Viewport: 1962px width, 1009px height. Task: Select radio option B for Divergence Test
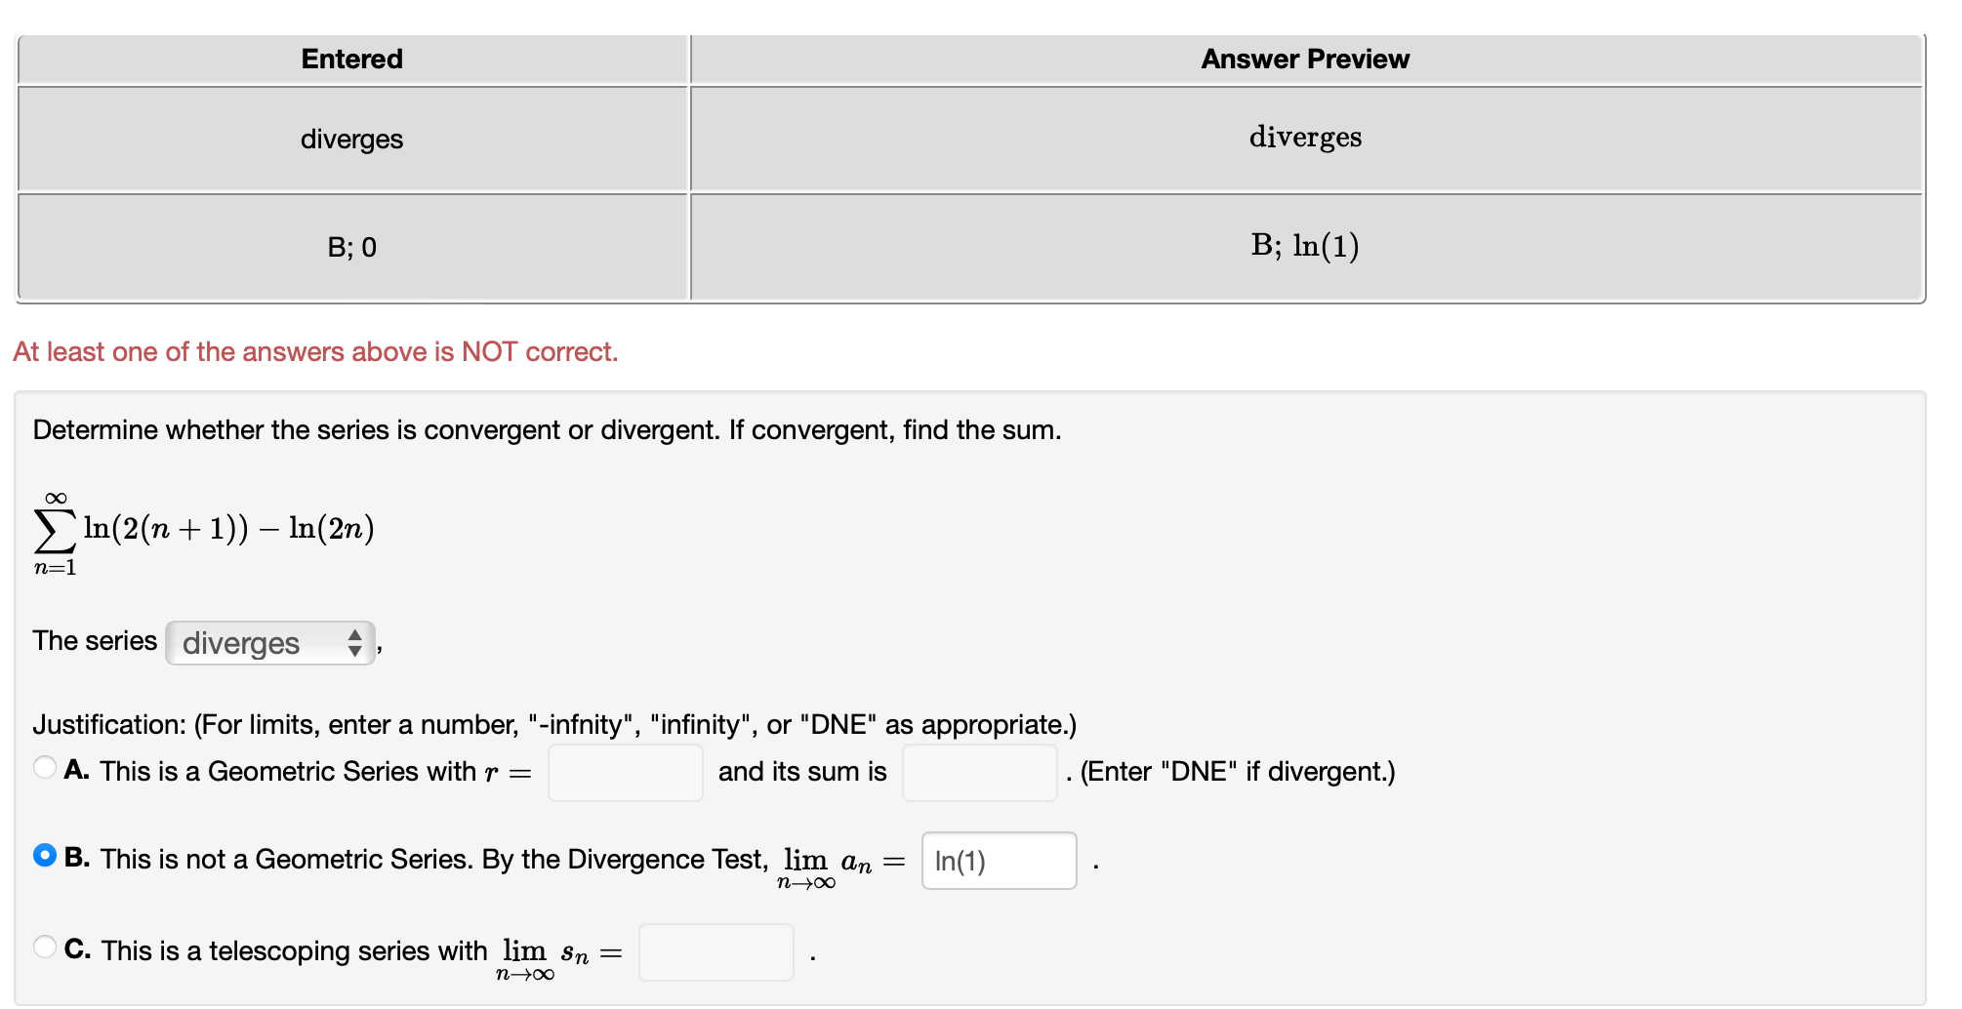pyautogui.click(x=43, y=856)
